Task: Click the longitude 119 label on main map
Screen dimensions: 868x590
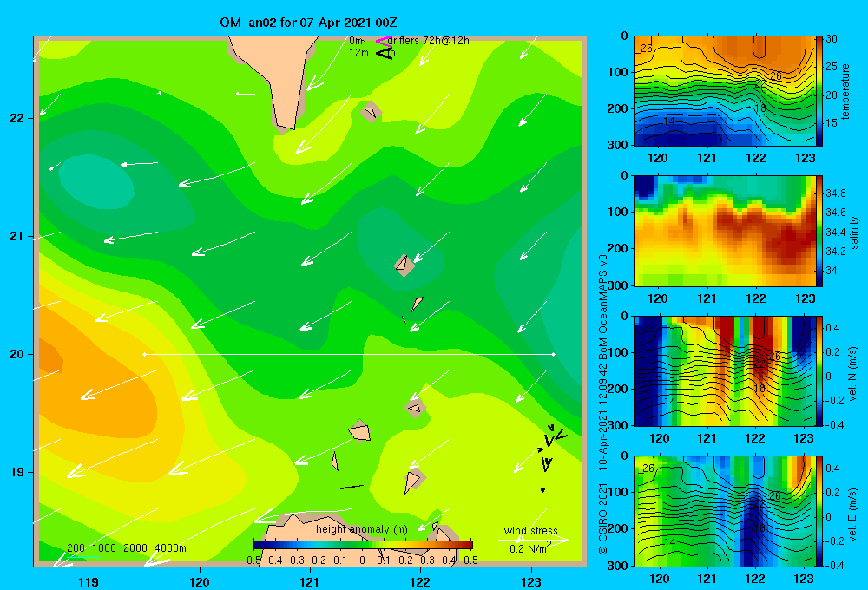Action: [x=89, y=581]
